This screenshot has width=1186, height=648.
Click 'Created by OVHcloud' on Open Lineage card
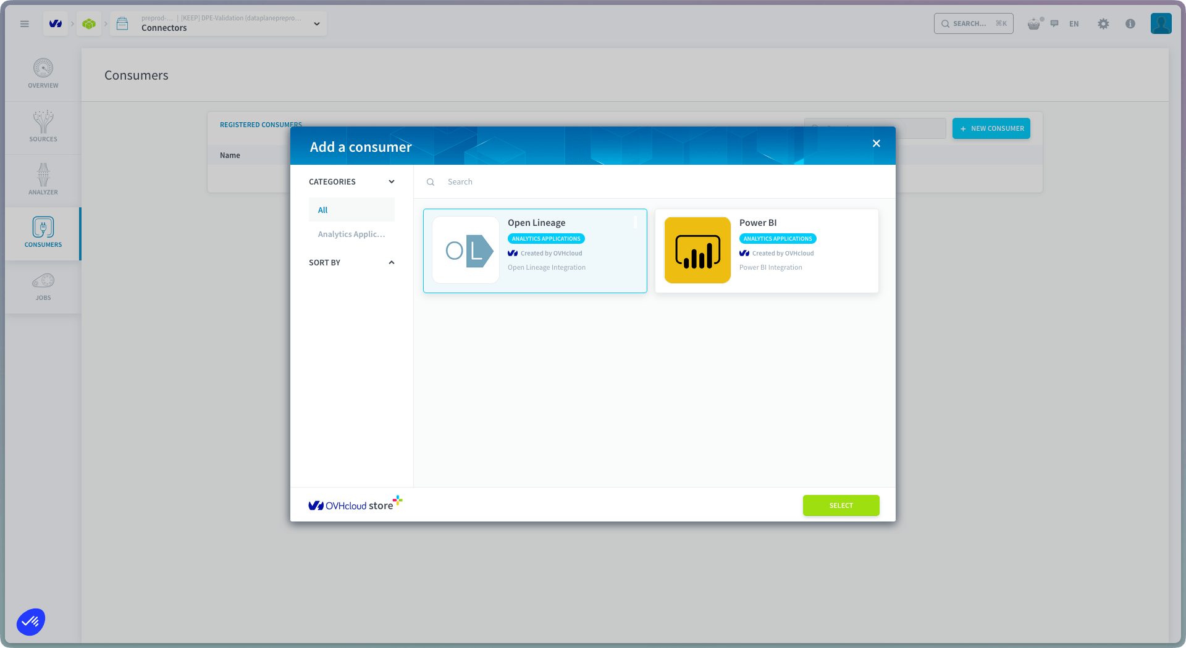point(551,254)
